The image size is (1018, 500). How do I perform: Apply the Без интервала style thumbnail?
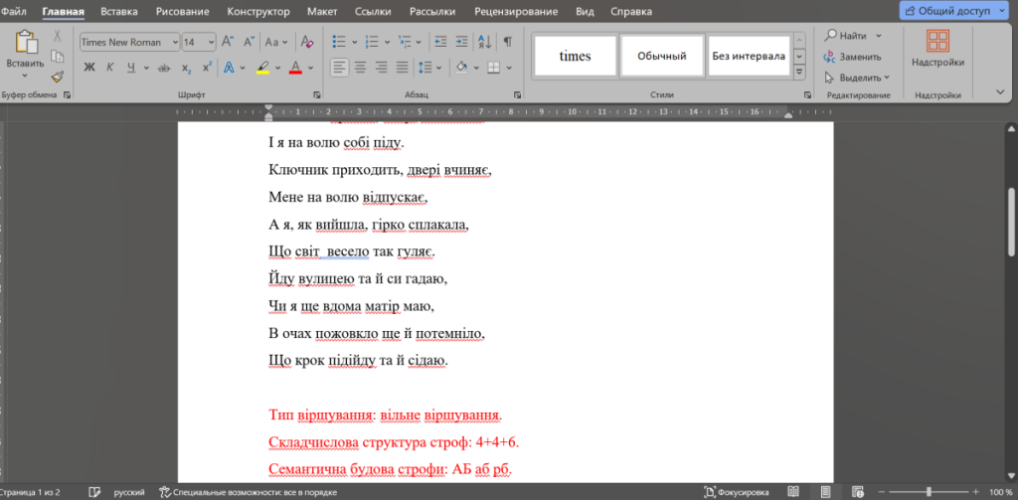[x=748, y=56]
